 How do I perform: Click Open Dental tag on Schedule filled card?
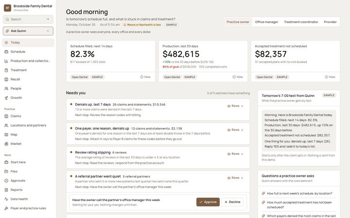coord(80,77)
